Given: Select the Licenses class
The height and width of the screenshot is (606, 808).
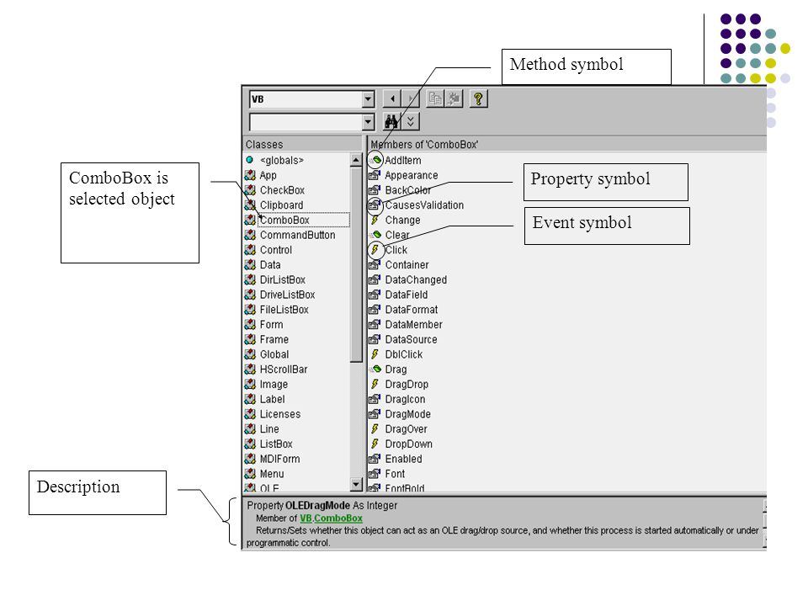Looking at the screenshot, I should (x=279, y=414).
